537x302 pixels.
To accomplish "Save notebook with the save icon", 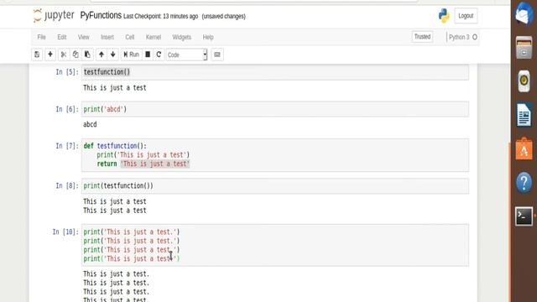I will click(x=37, y=55).
